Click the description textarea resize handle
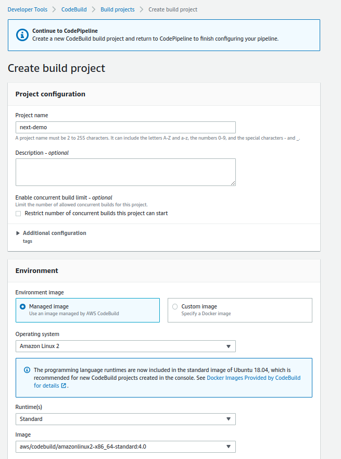The width and height of the screenshot is (341, 459). [x=233, y=183]
